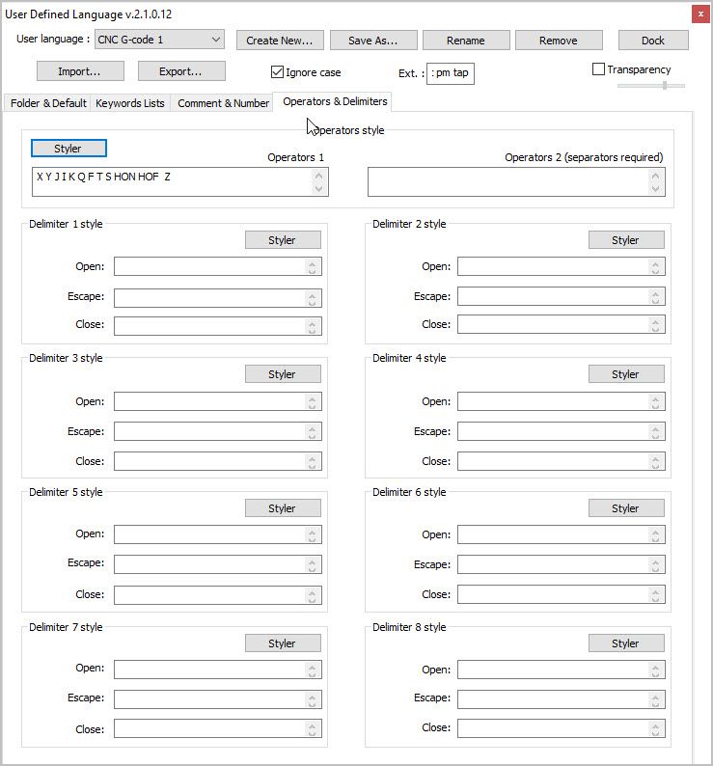Open Delimiter 8 style Styler
Image resolution: width=713 pixels, height=766 pixels.
[x=626, y=643]
